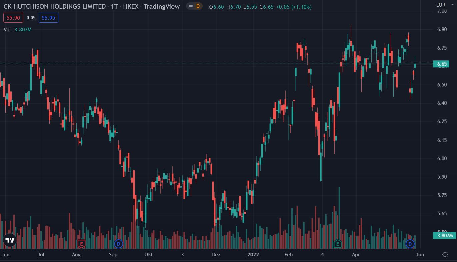Click the volume tag 3.807M on price axis
The height and width of the screenshot is (262, 457).
[444, 236]
